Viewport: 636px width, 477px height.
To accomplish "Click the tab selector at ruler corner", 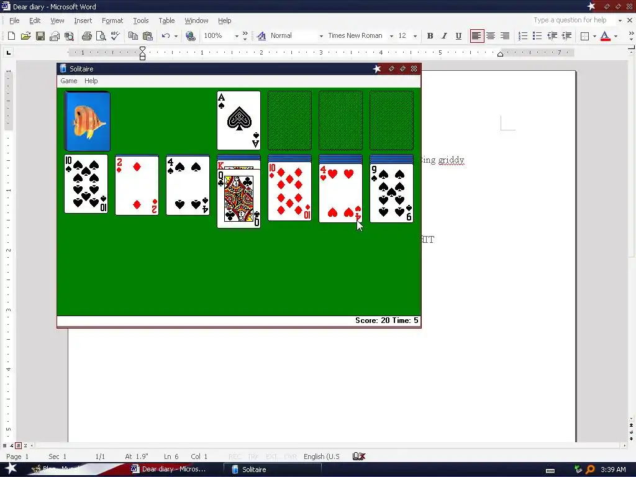I will click(x=8, y=52).
